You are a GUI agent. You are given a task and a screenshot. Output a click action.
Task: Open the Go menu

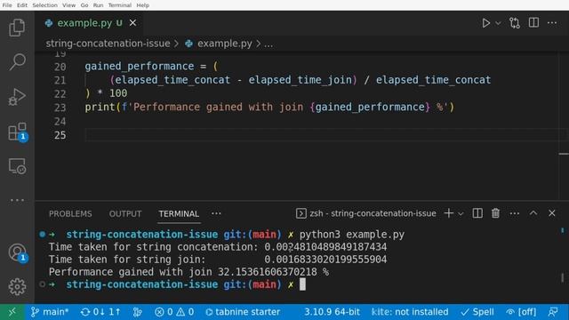point(84,5)
